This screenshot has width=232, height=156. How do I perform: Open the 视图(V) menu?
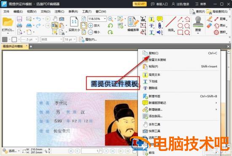click(x=32, y=11)
